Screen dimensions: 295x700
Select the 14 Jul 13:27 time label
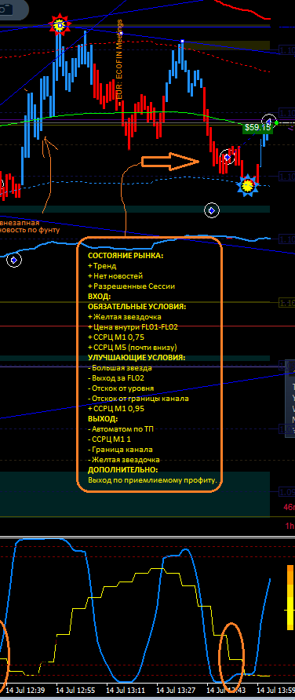click(x=177, y=690)
